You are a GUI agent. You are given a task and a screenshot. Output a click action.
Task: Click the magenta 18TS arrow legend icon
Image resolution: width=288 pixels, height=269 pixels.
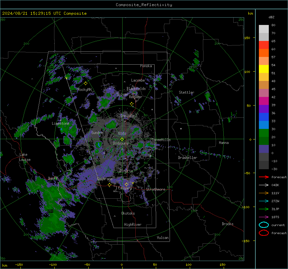click(x=264, y=217)
